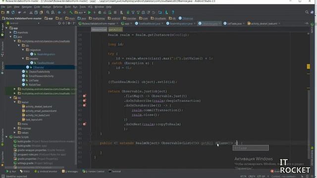Click Scroll from Source icon in Project panel

pos(59,23)
